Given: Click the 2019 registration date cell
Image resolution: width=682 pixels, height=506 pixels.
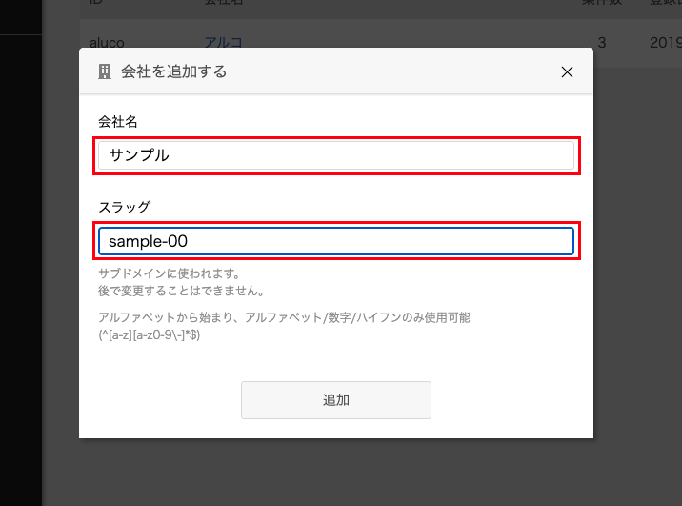Looking at the screenshot, I should pyautogui.click(x=666, y=43).
